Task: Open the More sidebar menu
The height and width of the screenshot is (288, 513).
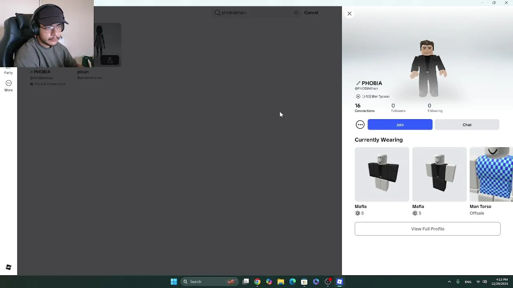Action: coord(8,86)
